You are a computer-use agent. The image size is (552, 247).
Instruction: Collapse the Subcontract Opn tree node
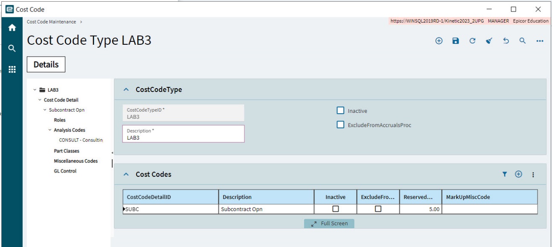pyautogui.click(x=45, y=110)
